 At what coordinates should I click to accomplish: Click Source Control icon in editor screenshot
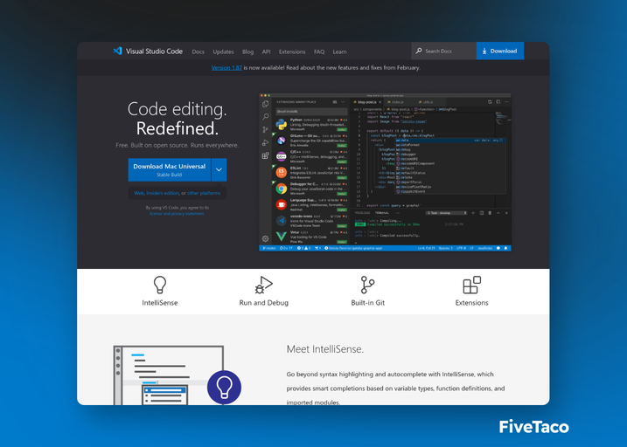pos(265,129)
